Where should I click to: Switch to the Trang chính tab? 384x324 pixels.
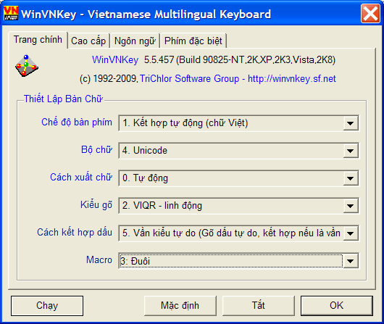tap(38, 40)
